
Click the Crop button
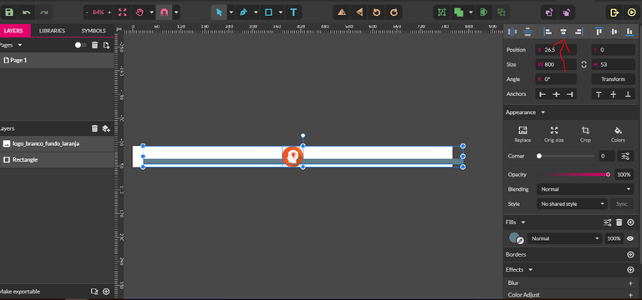pyautogui.click(x=585, y=134)
